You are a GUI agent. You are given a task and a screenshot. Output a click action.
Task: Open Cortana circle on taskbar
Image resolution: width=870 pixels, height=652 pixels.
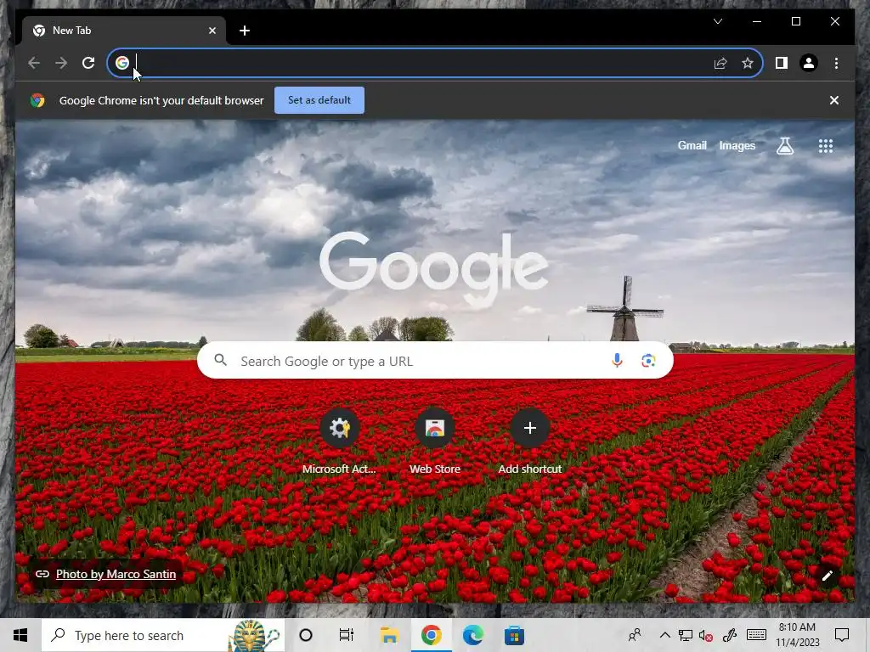[306, 635]
